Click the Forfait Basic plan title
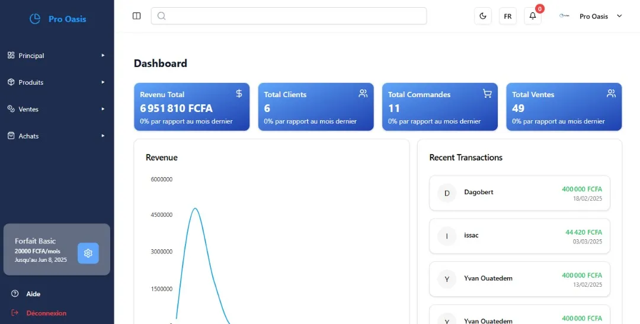Viewport: 640px width, 324px height. coord(35,241)
